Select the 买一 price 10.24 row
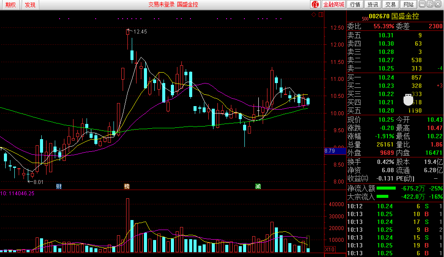Screen dimensions: 444x257 click(x=395, y=77)
